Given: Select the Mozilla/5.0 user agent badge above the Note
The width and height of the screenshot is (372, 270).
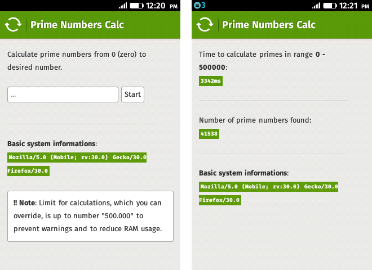Looking at the screenshot, I should [x=77, y=158].
